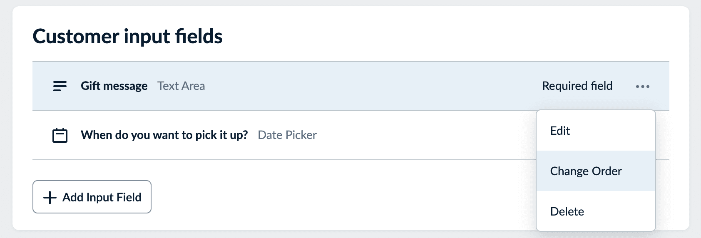Click the "Text Area" field type label

[x=181, y=86]
